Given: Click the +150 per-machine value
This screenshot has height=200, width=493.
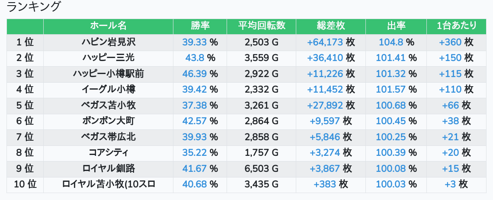Looking at the screenshot, I should coord(450,58).
